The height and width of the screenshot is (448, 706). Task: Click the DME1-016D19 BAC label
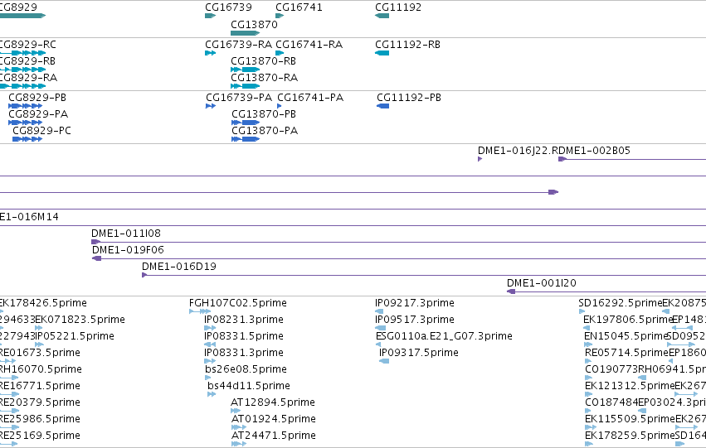click(179, 267)
